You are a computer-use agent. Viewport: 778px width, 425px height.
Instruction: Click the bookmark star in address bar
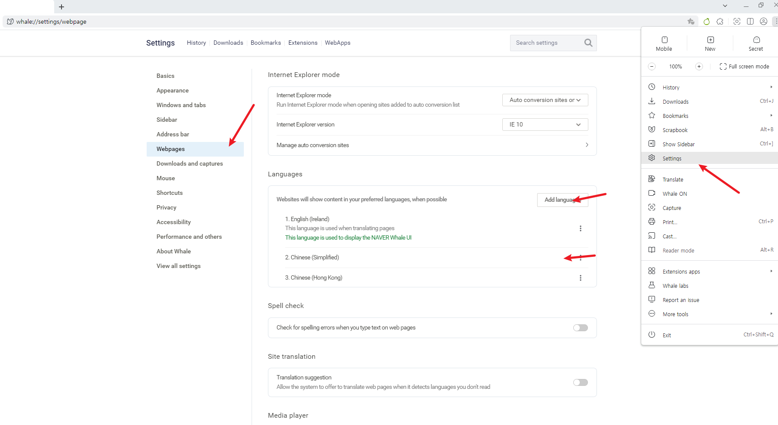(691, 22)
